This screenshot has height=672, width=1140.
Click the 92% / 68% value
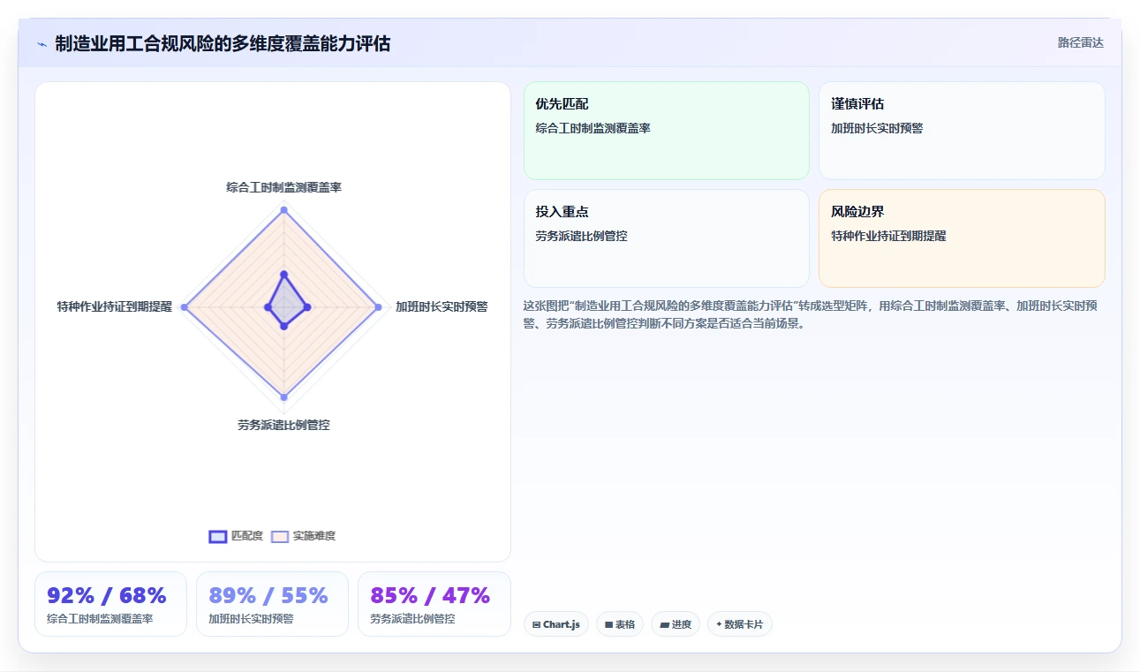(107, 595)
